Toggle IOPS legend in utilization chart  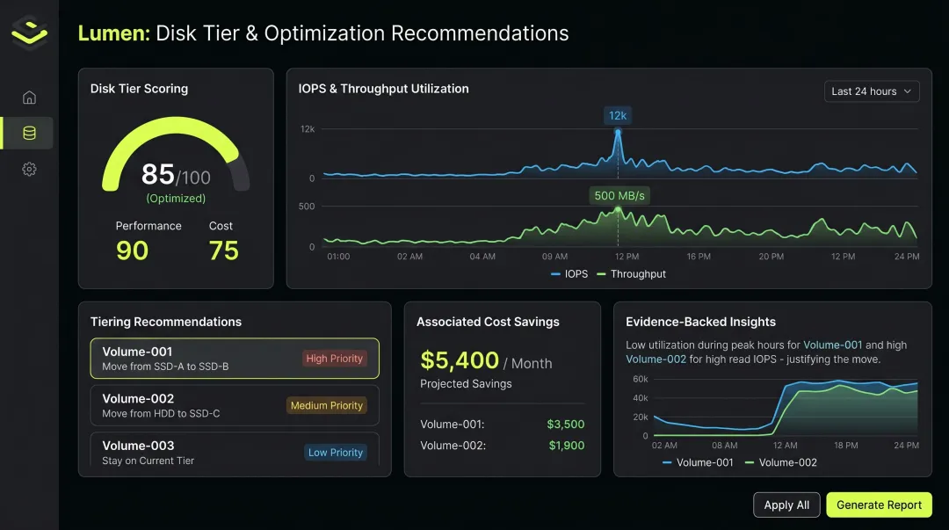[x=569, y=273]
